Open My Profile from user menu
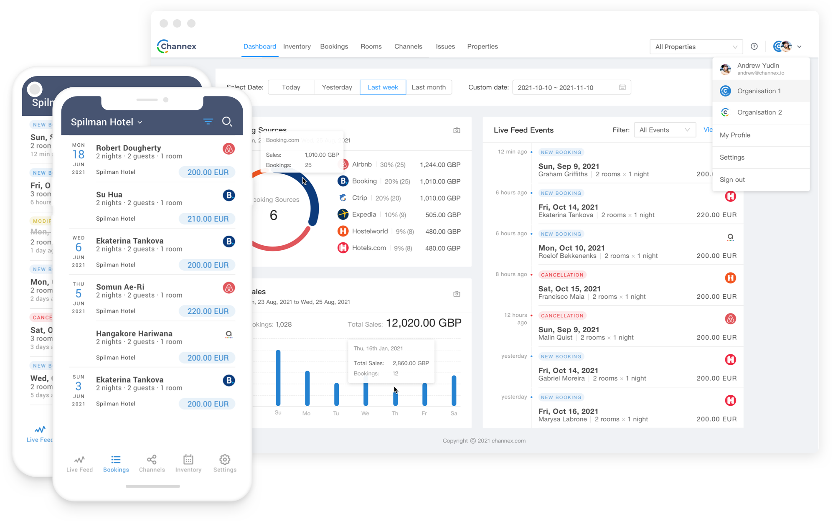The image size is (833, 524). [x=735, y=135]
